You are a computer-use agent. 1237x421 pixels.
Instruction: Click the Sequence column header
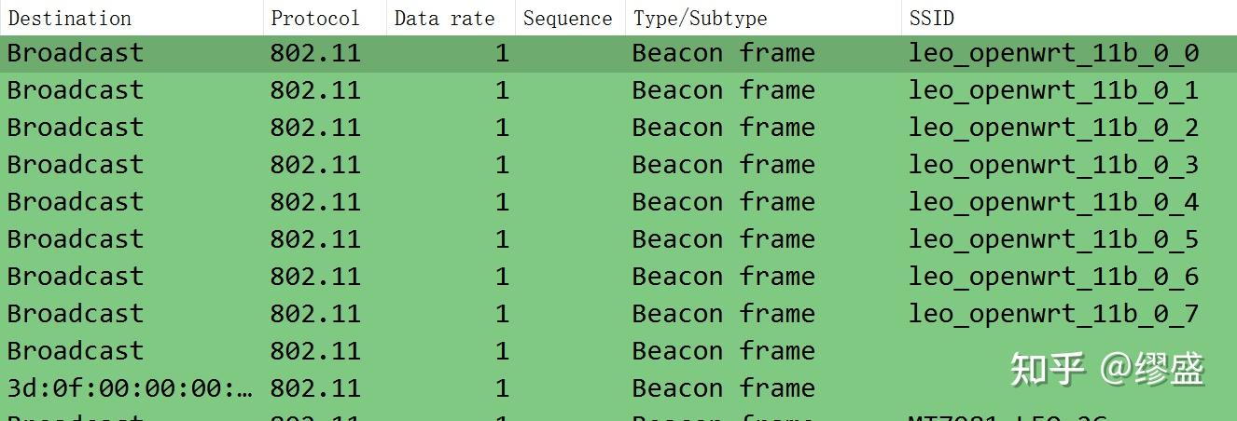coord(570,18)
